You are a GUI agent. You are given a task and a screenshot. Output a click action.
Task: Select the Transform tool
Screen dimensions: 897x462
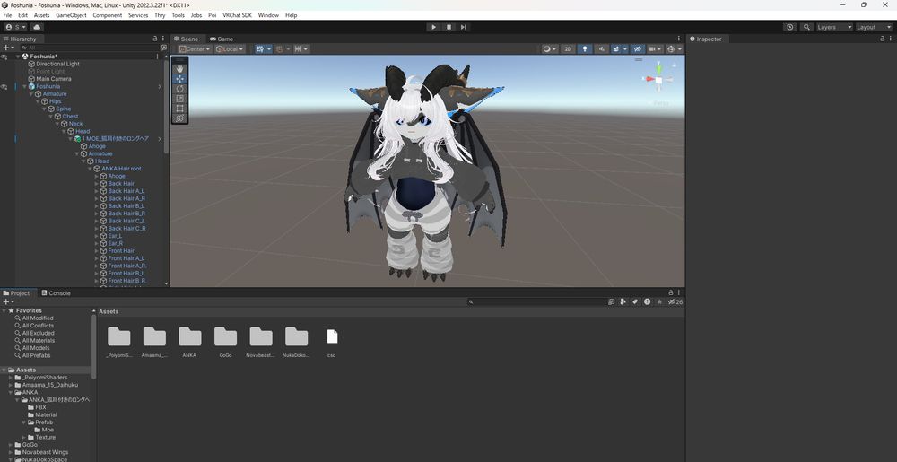[179, 118]
